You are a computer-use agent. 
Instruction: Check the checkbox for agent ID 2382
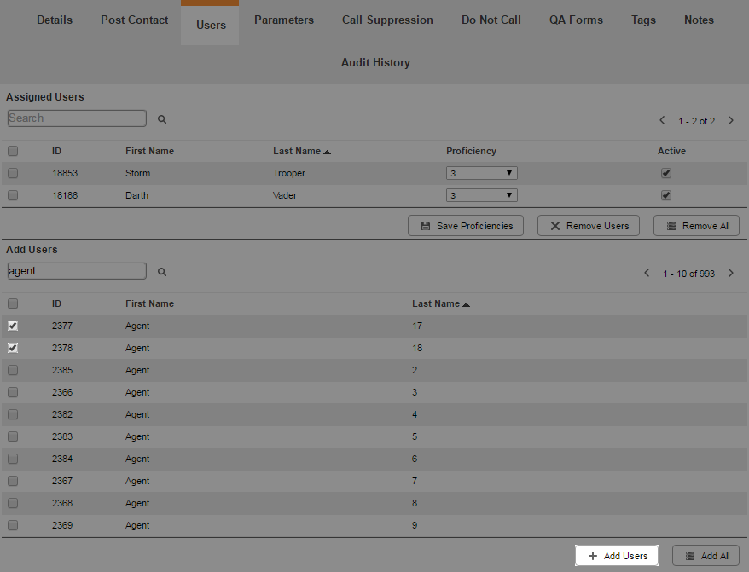tap(13, 414)
